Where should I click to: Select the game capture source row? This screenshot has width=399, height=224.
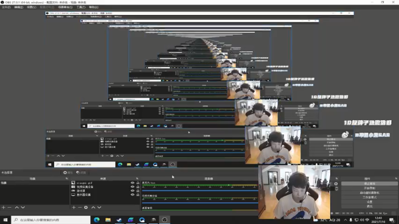[x=105, y=191]
